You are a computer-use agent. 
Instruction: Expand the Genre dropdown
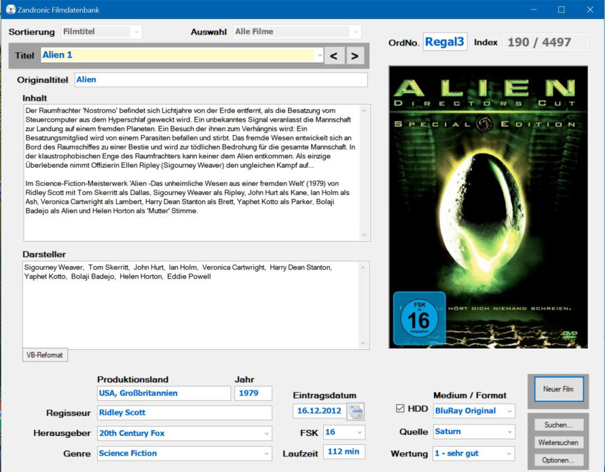266,454
